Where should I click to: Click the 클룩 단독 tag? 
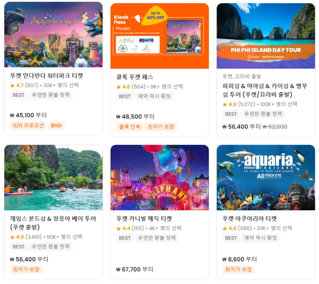(130, 127)
